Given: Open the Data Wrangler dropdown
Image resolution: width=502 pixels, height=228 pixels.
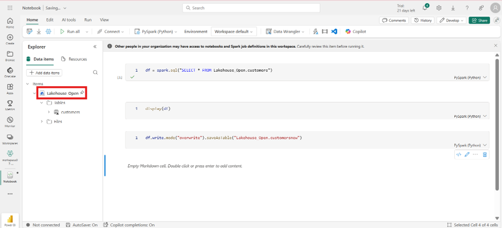Looking at the screenshot, I should tap(285, 32).
